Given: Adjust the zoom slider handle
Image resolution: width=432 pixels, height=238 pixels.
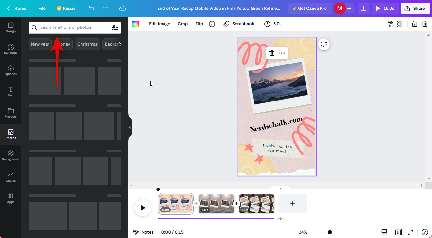Looking at the screenshot, I should [330, 232].
